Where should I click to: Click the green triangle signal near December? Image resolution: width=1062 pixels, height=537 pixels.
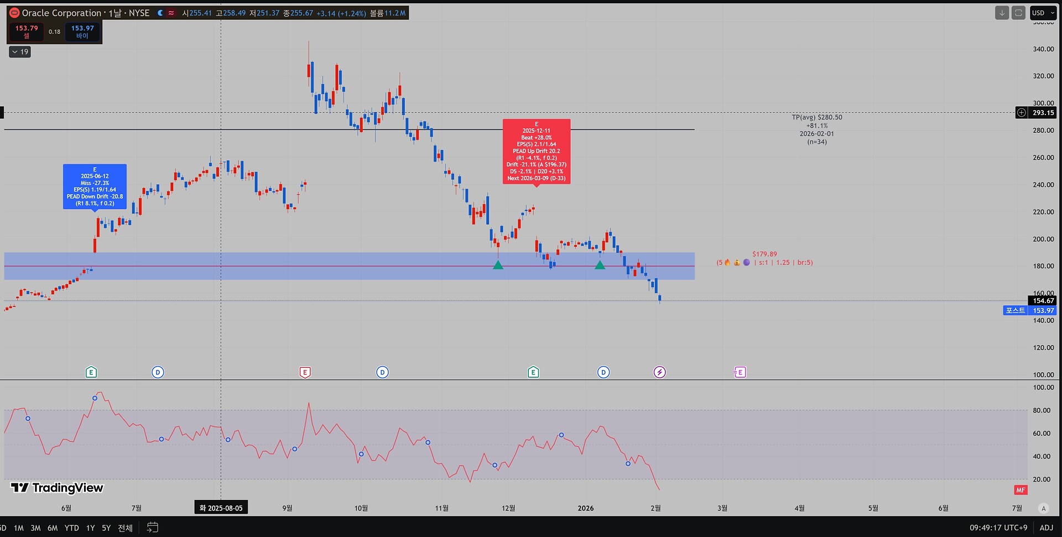coord(498,265)
